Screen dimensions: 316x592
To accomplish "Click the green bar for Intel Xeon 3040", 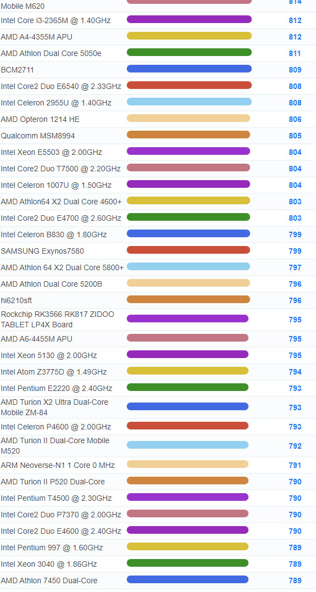I will pos(188,563).
